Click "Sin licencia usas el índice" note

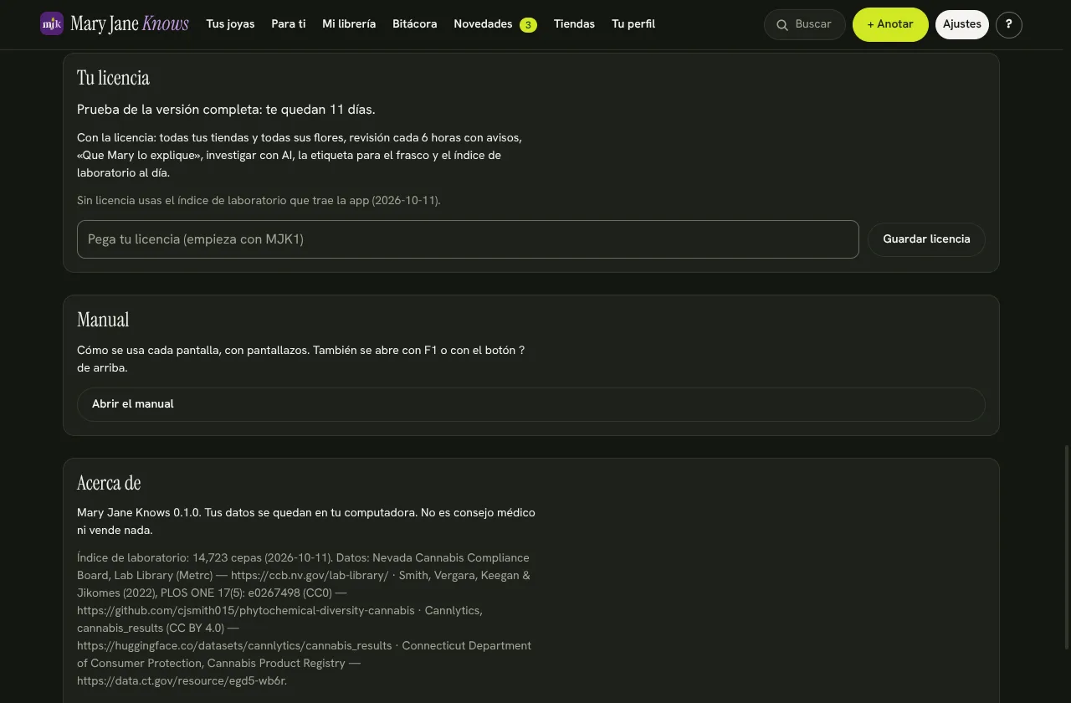pos(259,201)
